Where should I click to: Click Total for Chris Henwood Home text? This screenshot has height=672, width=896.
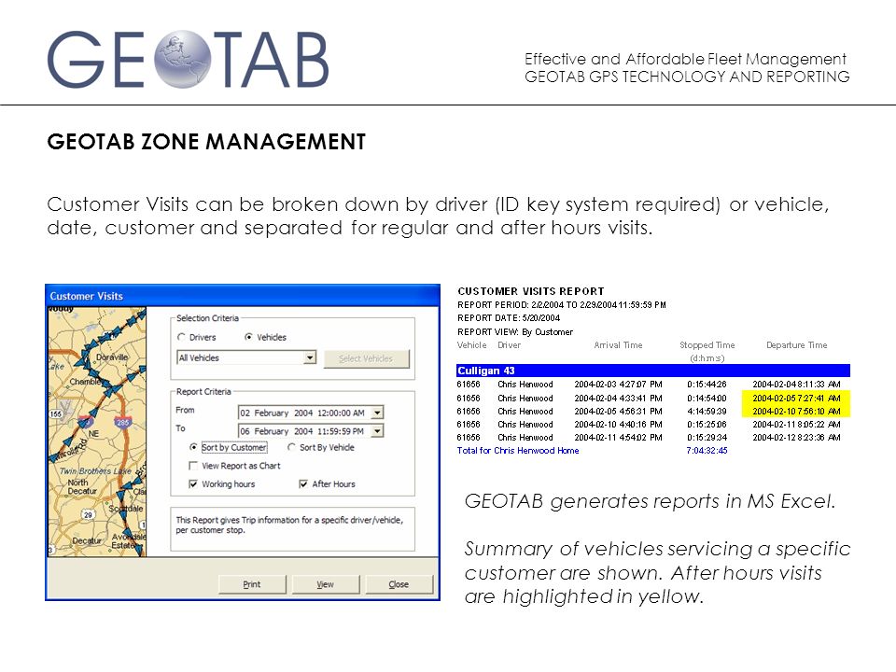click(x=518, y=450)
